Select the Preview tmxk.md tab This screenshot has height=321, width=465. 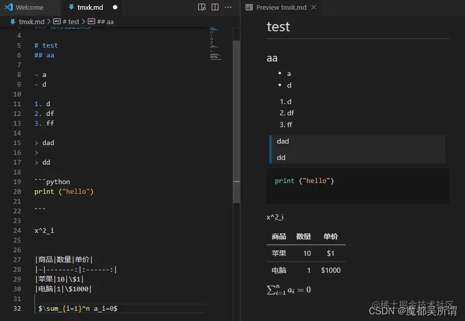click(281, 7)
